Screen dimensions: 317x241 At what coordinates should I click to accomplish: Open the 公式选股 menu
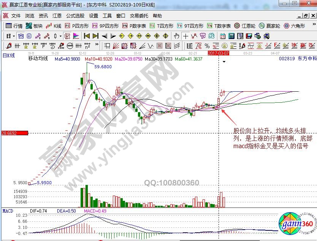click(x=75, y=16)
